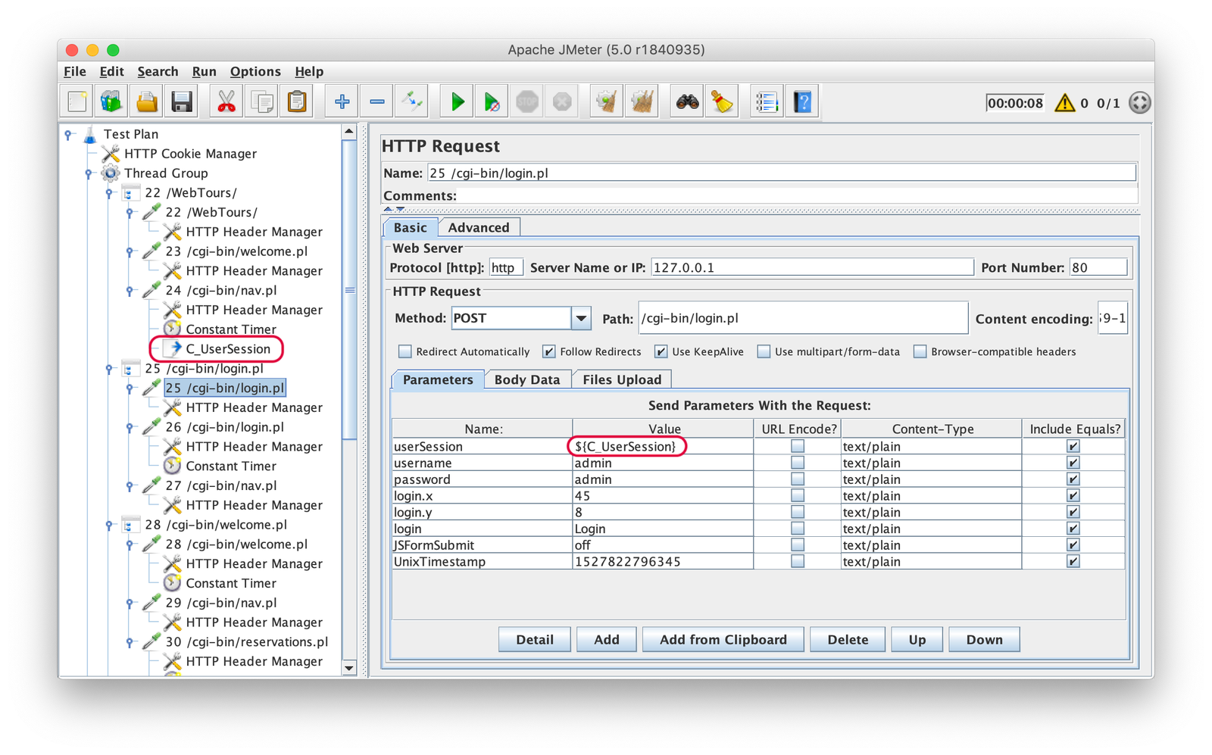Screen dimensions: 1212x755
Task: Click the binoculars Search icon
Action: (687, 101)
